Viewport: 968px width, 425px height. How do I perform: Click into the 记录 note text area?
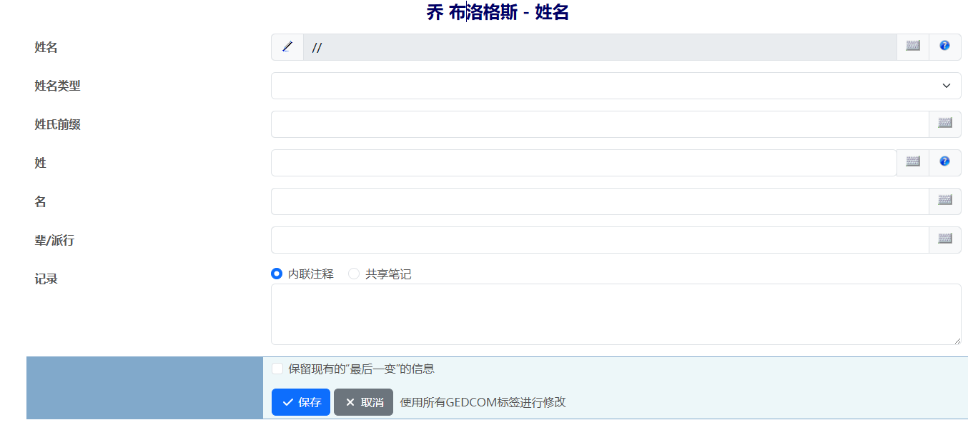tap(616, 314)
